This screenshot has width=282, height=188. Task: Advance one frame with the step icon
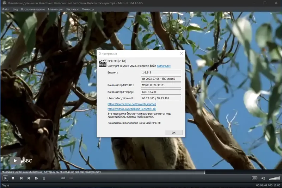click(x=37, y=178)
